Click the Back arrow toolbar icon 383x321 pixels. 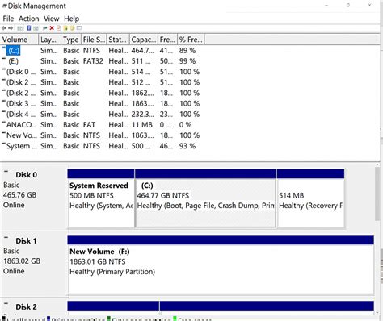[x=4, y=28]
